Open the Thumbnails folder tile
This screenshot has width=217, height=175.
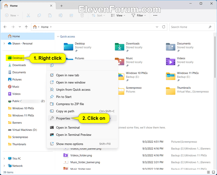pyautogui.click(x=187, y=91)
